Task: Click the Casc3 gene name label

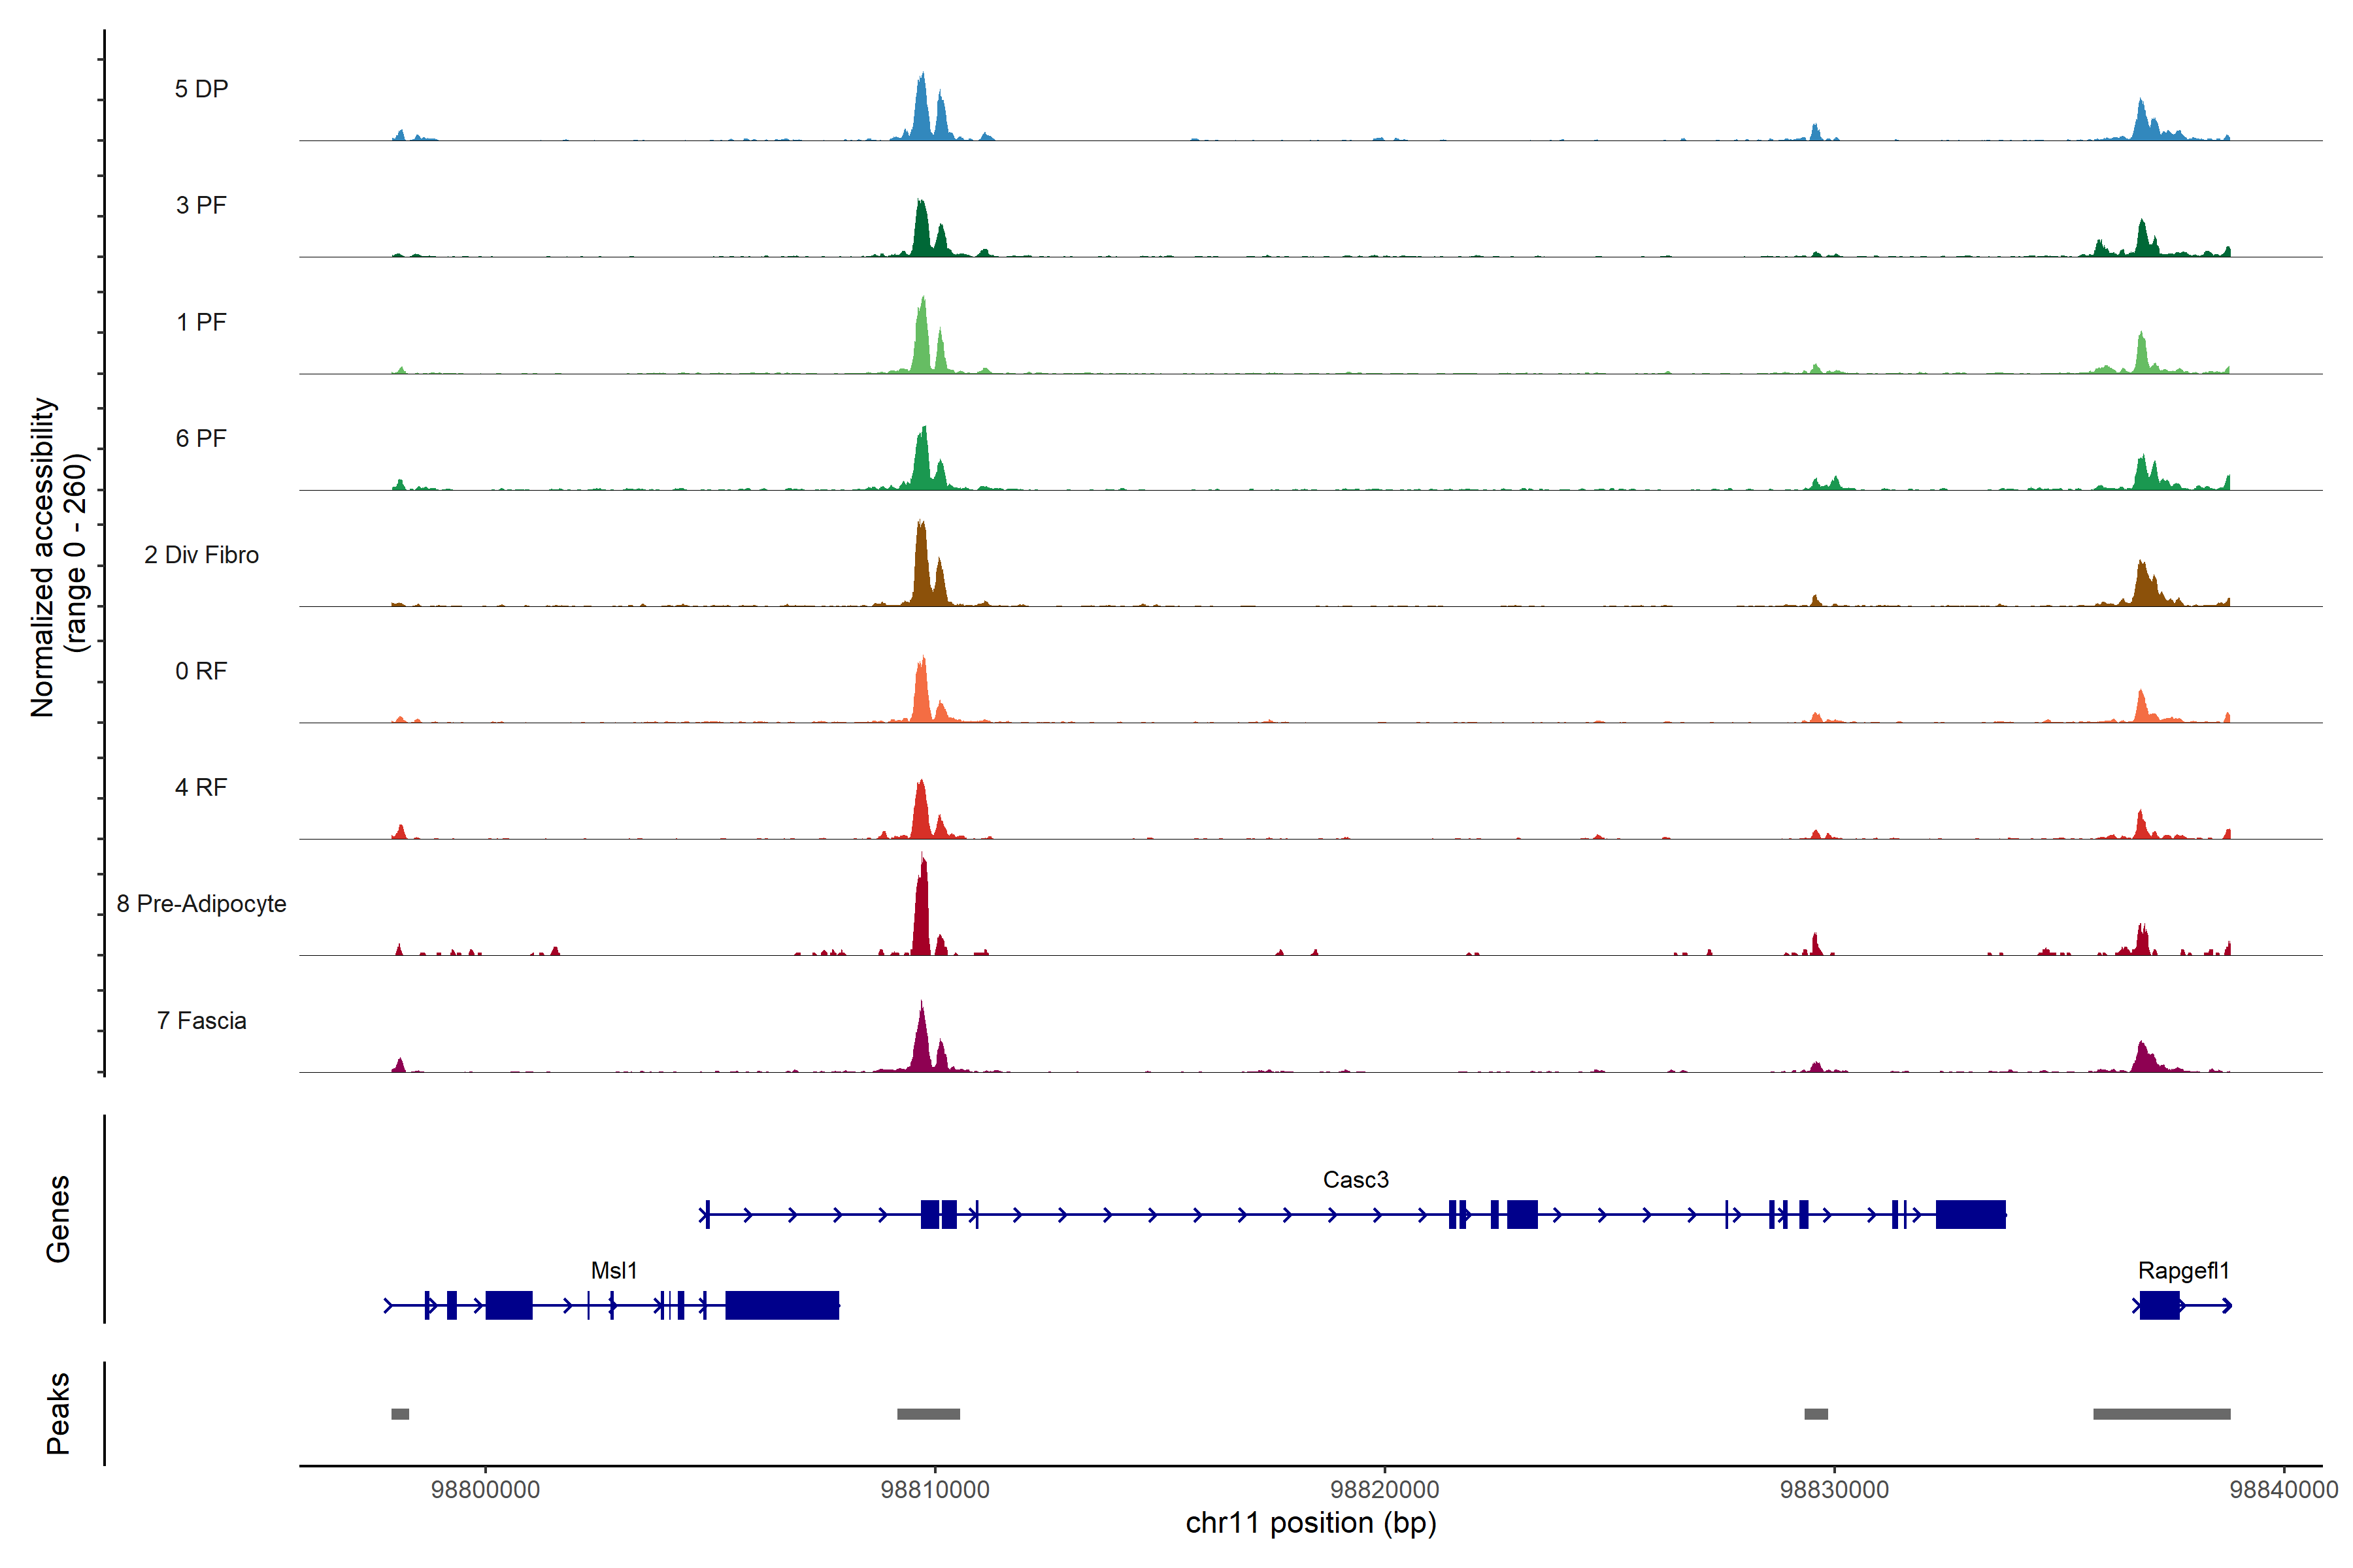Action: click(1356, 1180)
